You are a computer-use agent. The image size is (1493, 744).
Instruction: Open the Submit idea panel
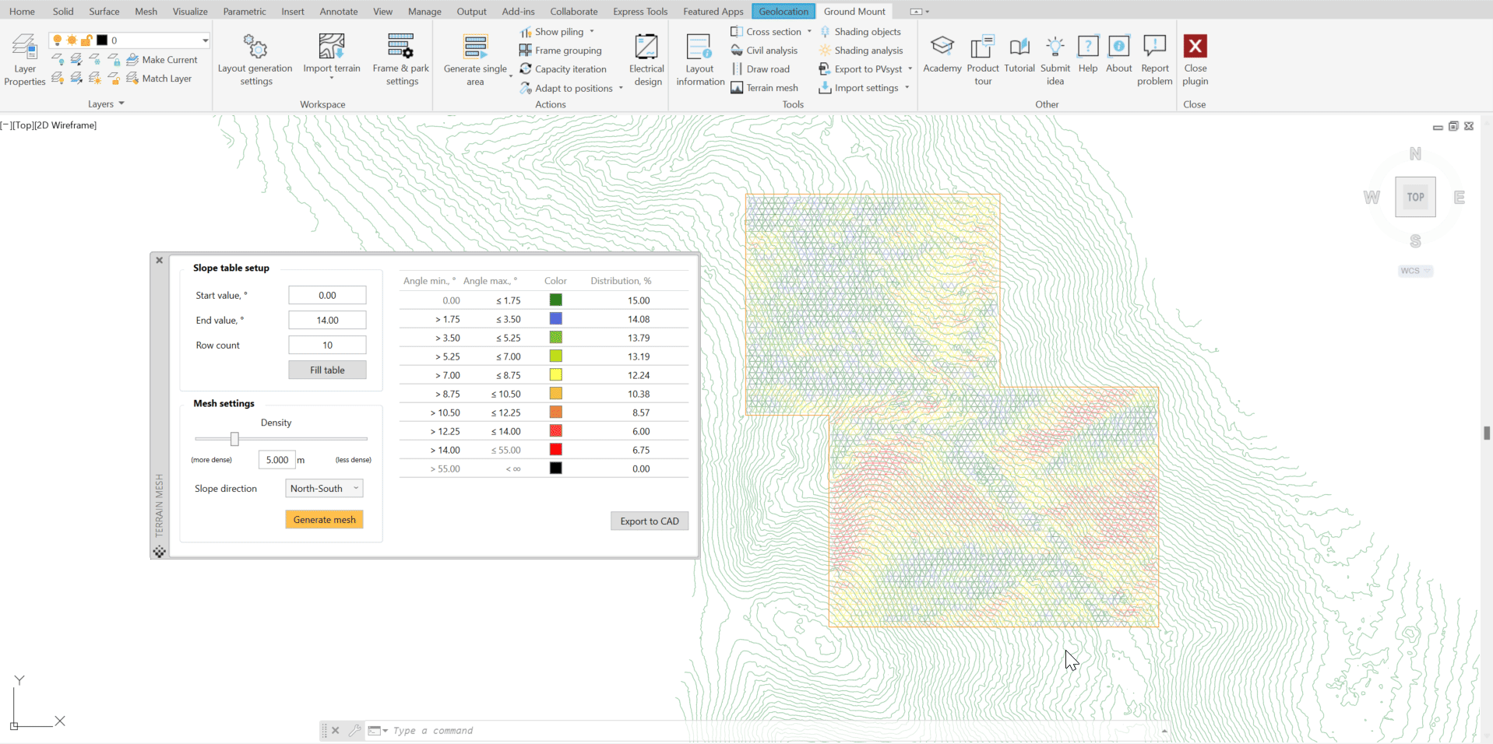point(1055,58)
